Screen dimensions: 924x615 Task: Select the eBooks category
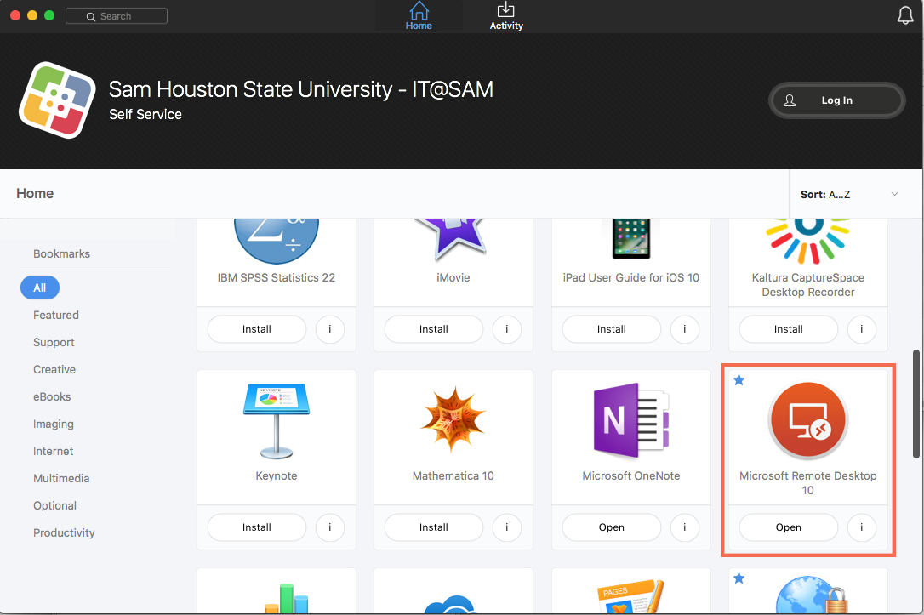click(x=52, y=396)
